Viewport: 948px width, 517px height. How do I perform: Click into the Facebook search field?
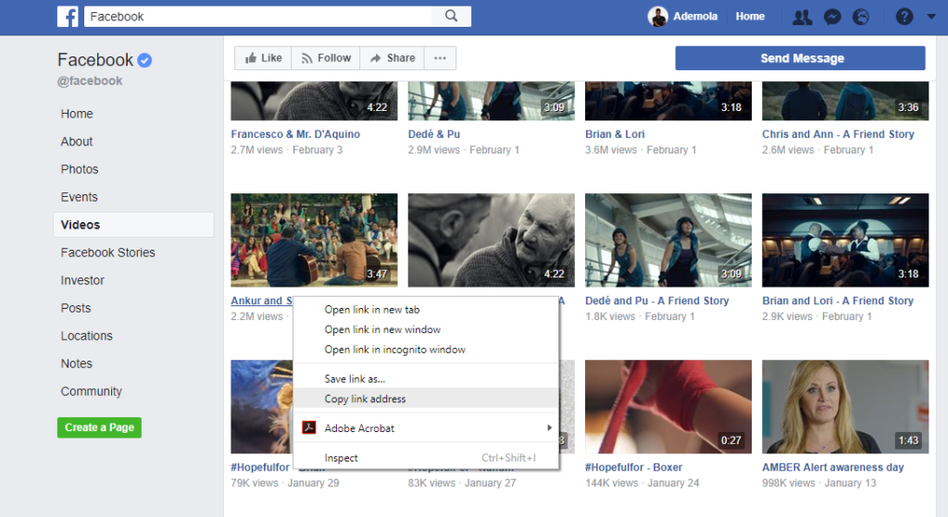coord(259,17)
